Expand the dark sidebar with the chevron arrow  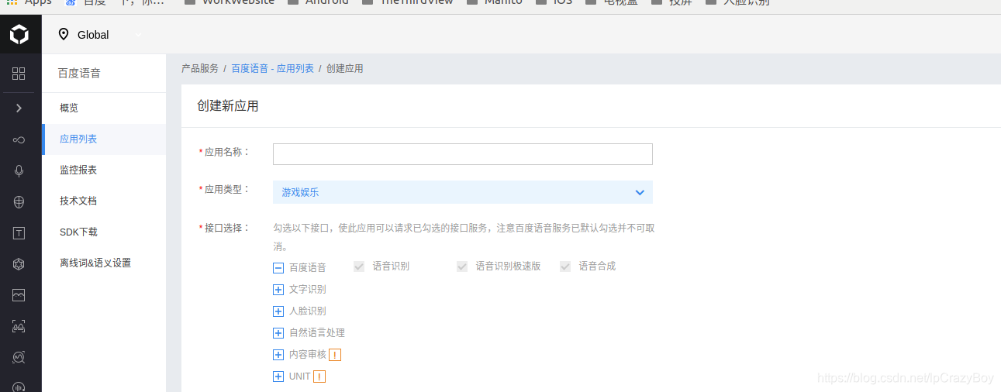tap(19, 108)
